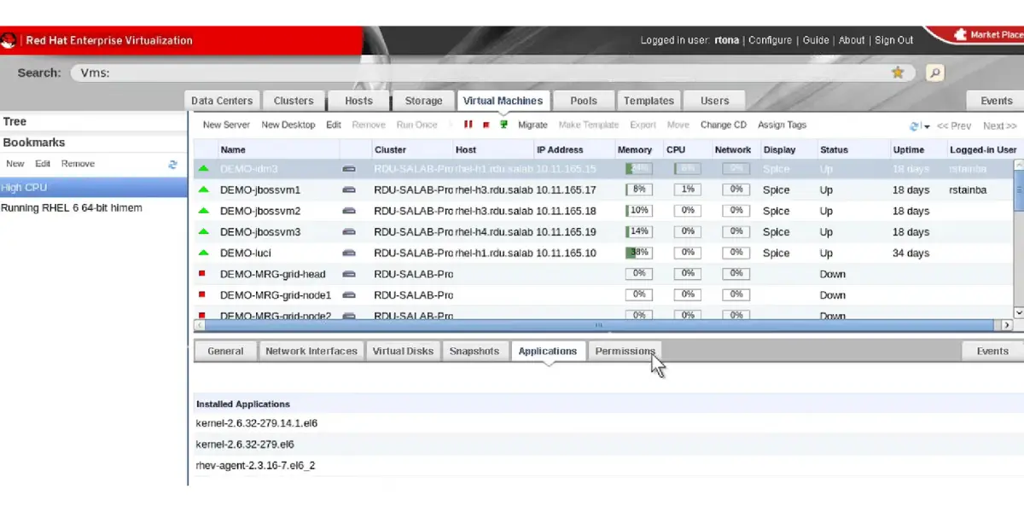This screenshot has width=1024, height=512.
Task: Click the magnifier search button
Action: (x=935, y=73)
